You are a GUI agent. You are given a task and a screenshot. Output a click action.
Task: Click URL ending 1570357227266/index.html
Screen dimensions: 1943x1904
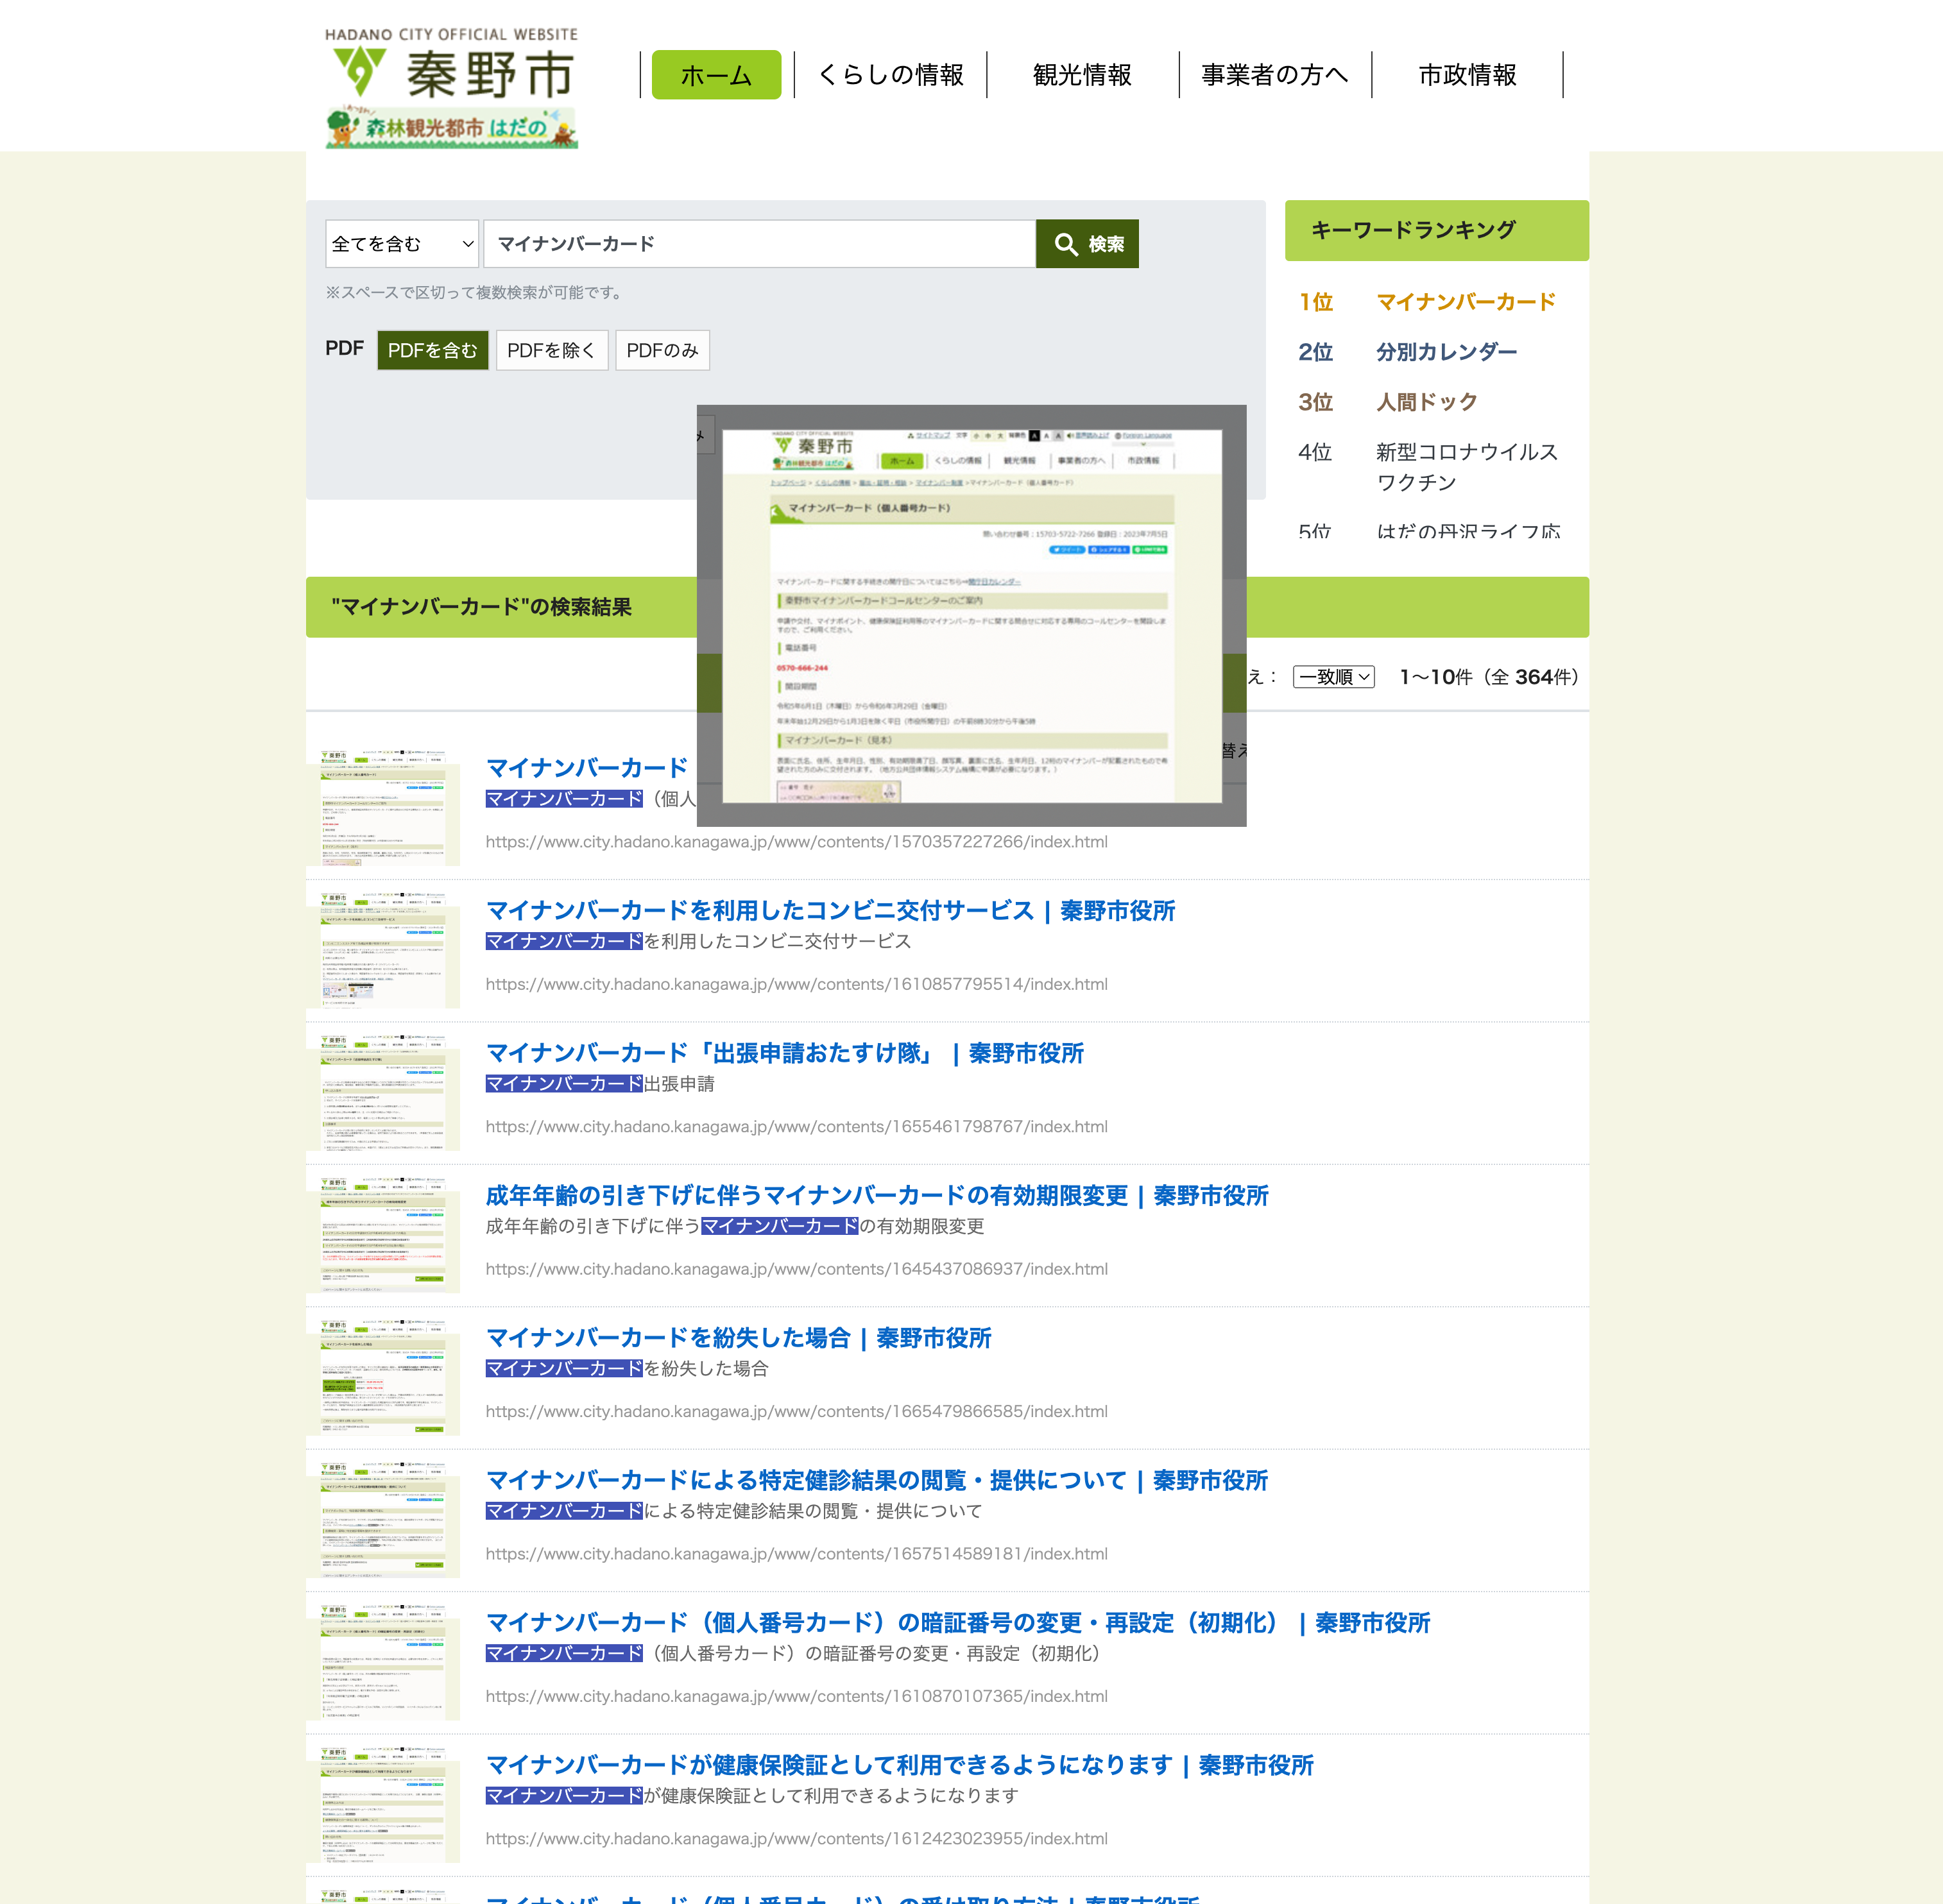click(796, 842)
